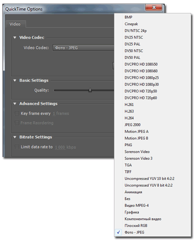
Task: Select DVCPRO HD 720p50 codec
Action: pos(153,91)
